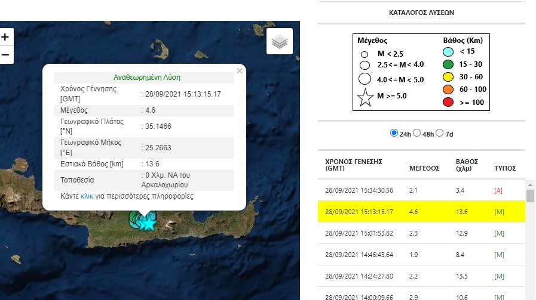Screen dimensions: 536x300
Task: Click the red >= 100 depth swatch
Action: (x=449, y=103)
